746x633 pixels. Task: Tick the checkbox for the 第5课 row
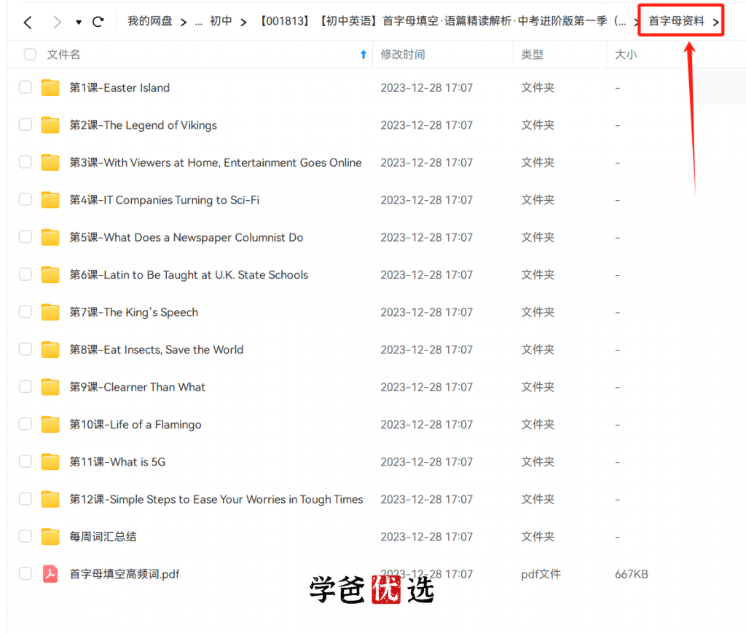pos(25,237)
